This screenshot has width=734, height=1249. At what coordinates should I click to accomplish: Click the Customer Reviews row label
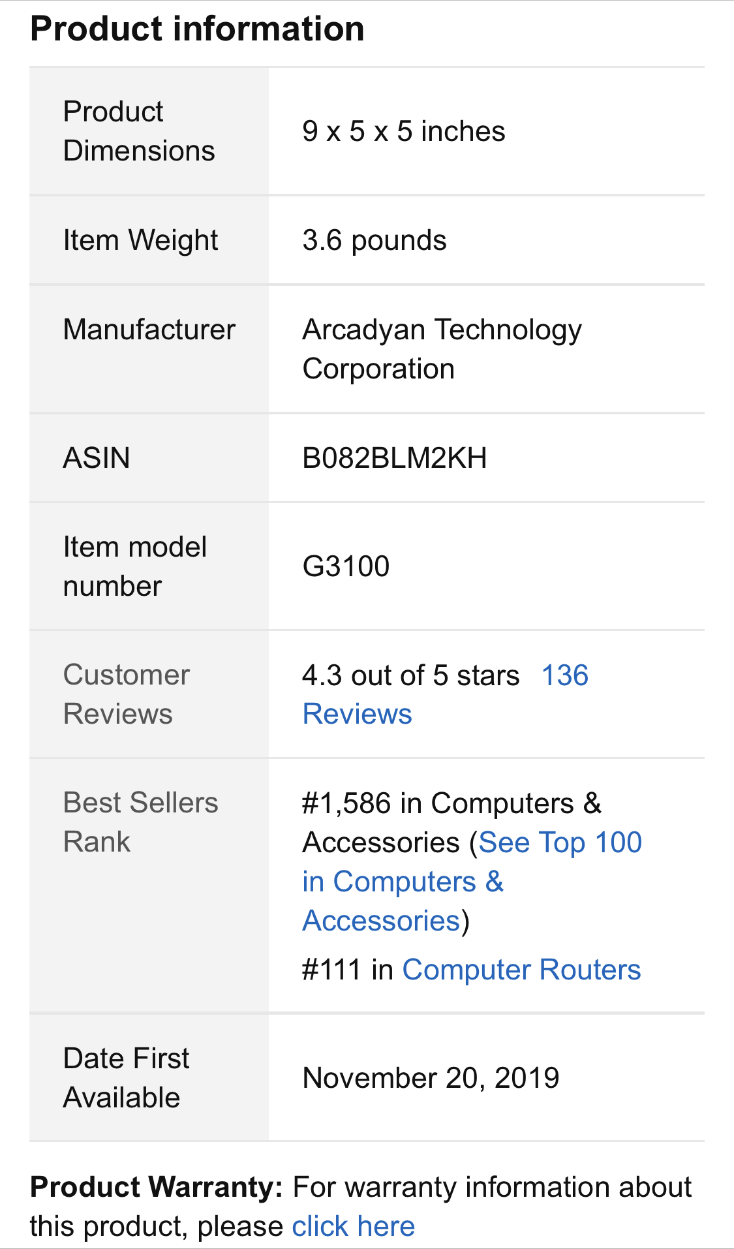pos(127,694)
